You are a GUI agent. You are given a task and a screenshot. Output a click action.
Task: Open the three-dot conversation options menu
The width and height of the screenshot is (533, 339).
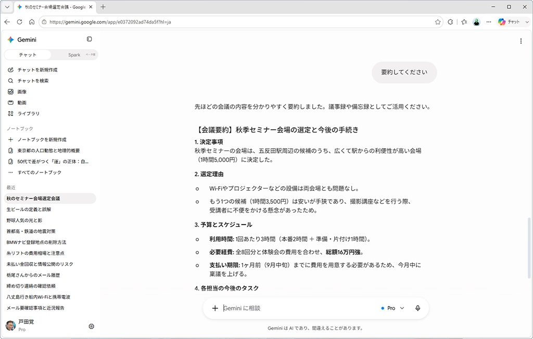point(521,41)
